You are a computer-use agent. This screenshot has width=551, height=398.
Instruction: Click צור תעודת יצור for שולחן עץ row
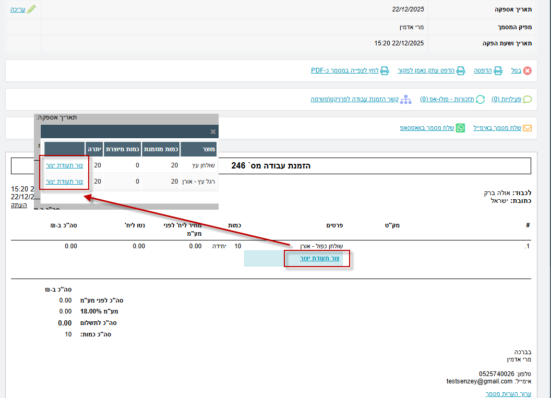pyautogui.click(x=64, y=166)
